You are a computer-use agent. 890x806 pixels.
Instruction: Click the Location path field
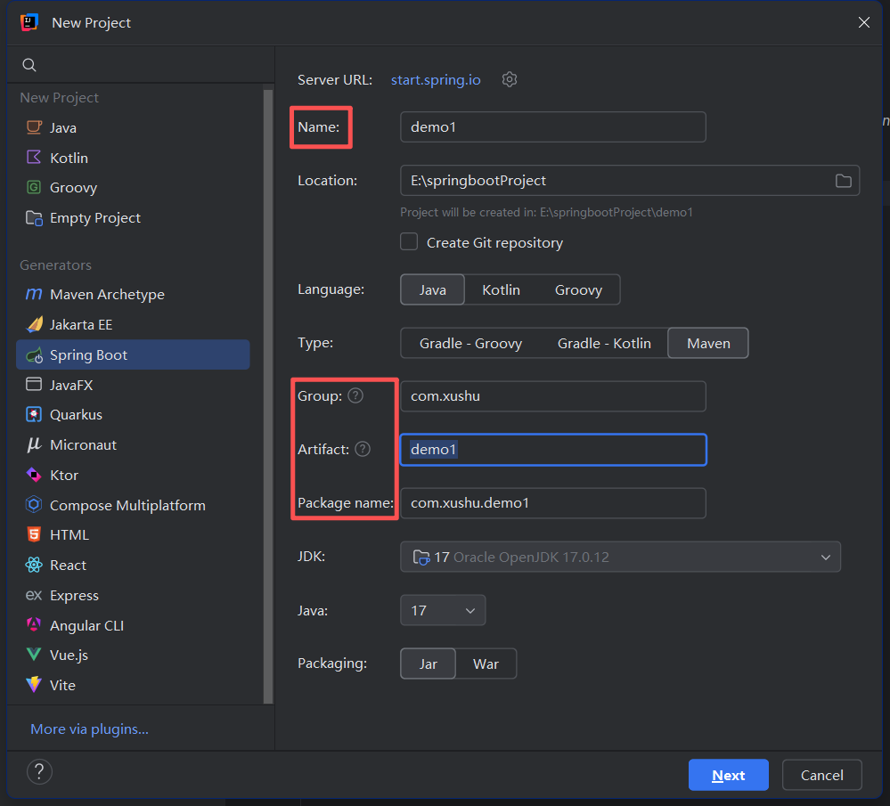[630, 181]
